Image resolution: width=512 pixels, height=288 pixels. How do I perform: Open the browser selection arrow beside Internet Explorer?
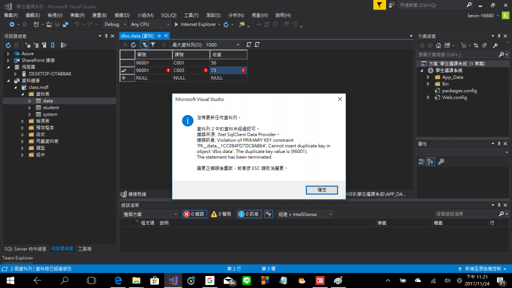[x=219, y=24]
